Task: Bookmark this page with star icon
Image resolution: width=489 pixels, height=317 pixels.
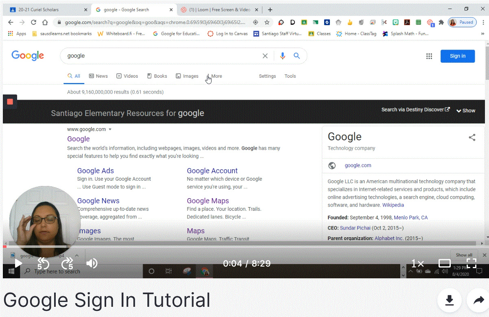Action: pyautogui.click(x=267, y=22)
